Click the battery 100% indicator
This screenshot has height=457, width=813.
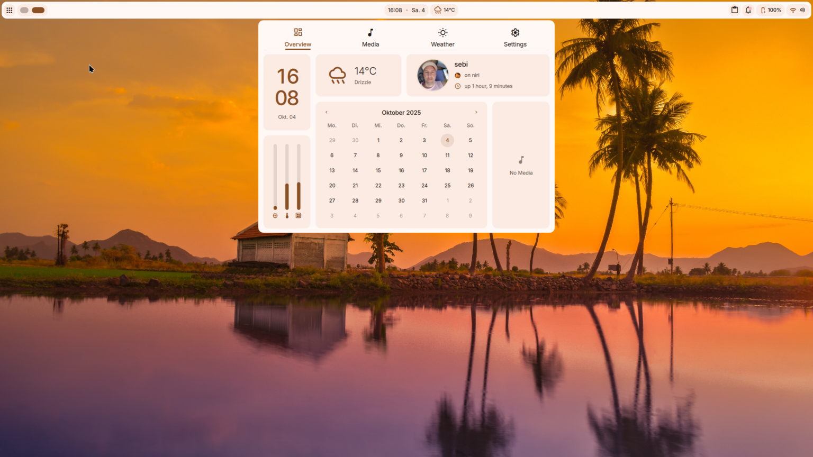tap(771, 10)
